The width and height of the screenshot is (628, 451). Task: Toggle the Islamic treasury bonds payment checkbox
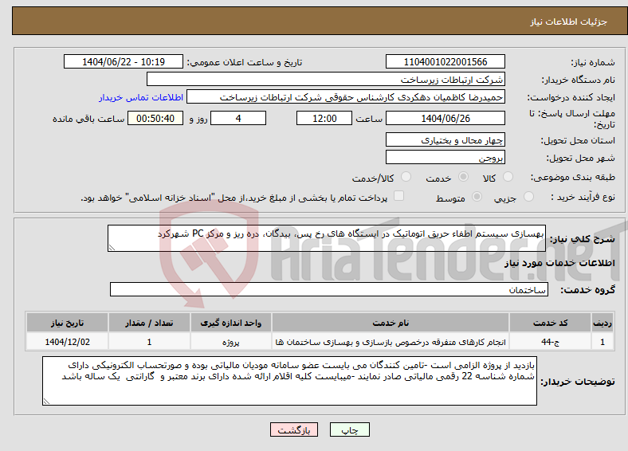coord(399,195)
